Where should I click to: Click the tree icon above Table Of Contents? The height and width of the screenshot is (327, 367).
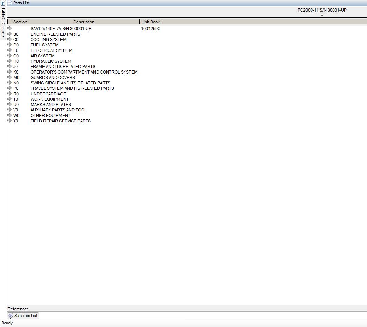tap(3, 3)
